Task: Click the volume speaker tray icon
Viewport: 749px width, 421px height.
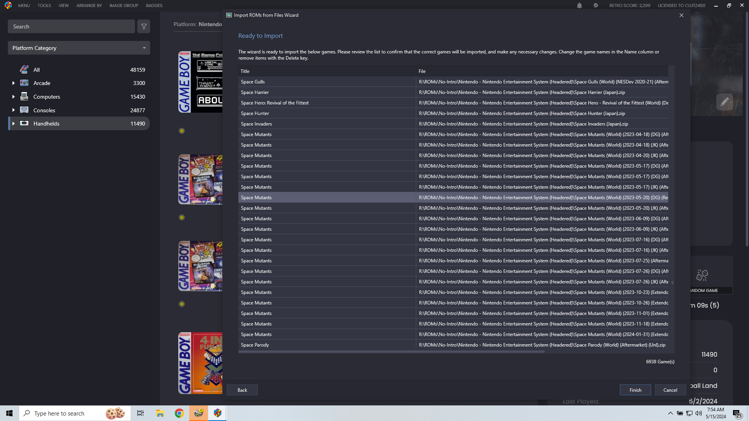Action: (x=699, y=413)
